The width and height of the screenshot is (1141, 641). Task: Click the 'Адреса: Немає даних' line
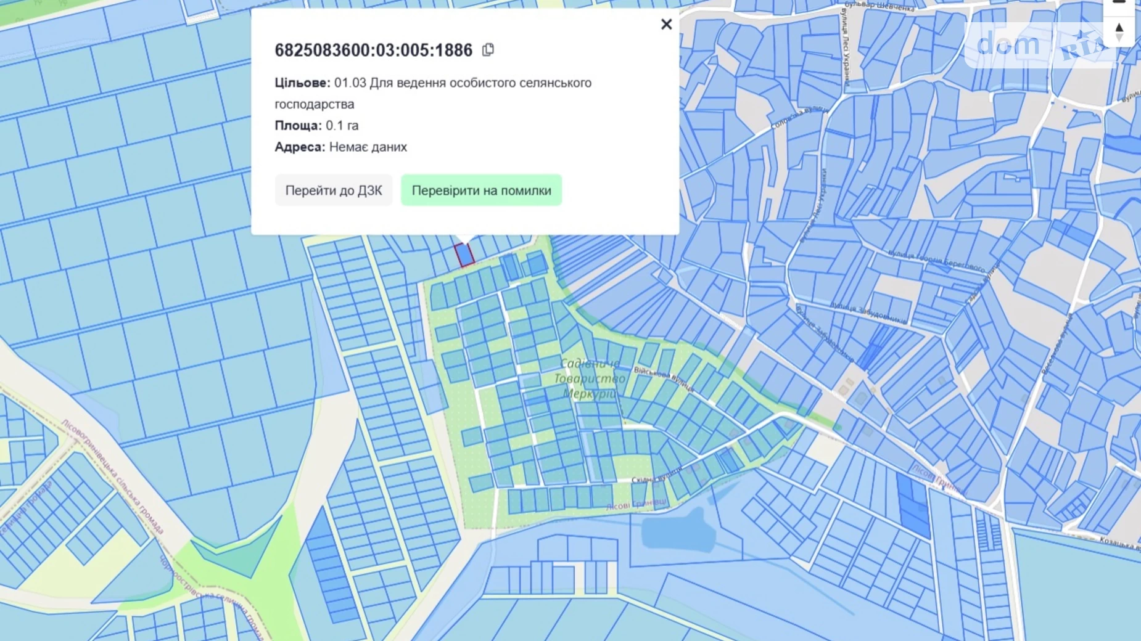[341, 147]
